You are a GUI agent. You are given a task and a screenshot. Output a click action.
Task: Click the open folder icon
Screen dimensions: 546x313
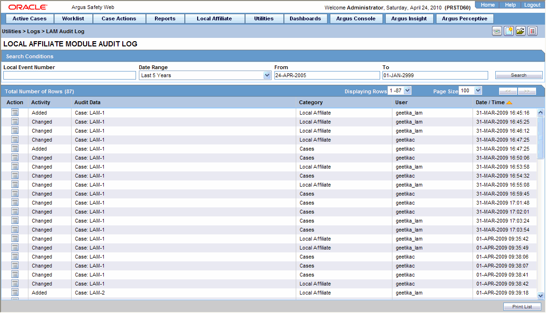(520, 31)
